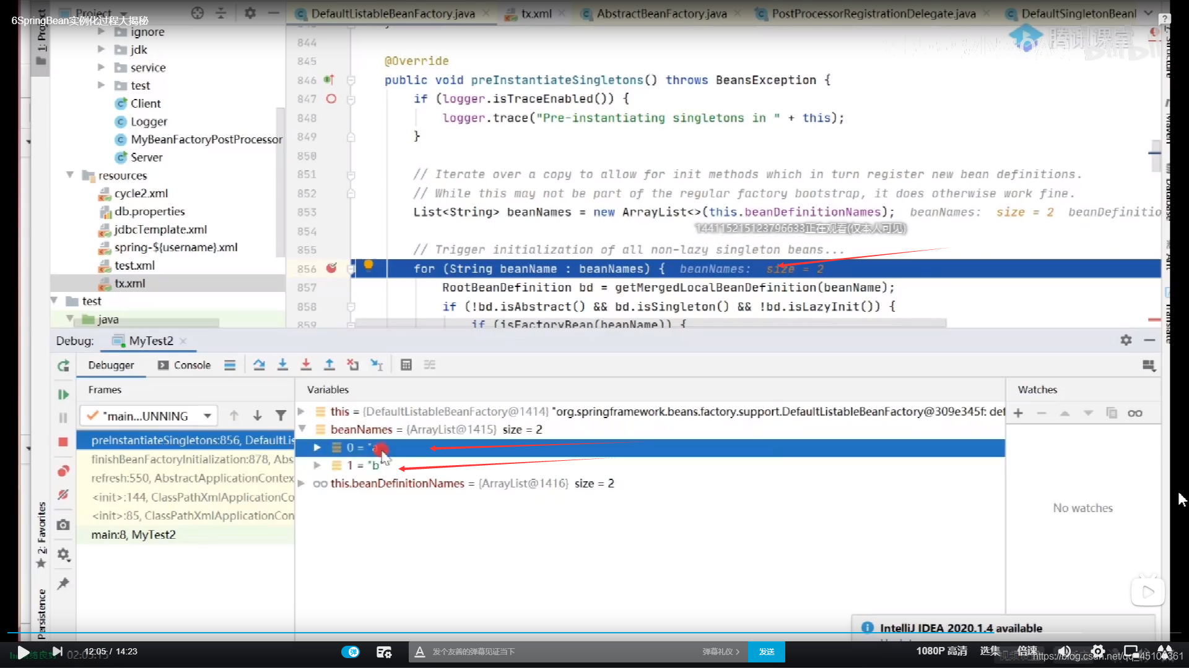The height and width of the screenshot is (668, 1189).
Task: Toggle frames filter funnel icon
Action: (x=281, y=416)
